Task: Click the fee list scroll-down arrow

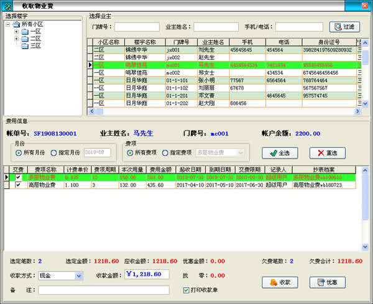Action: [365, 247]
